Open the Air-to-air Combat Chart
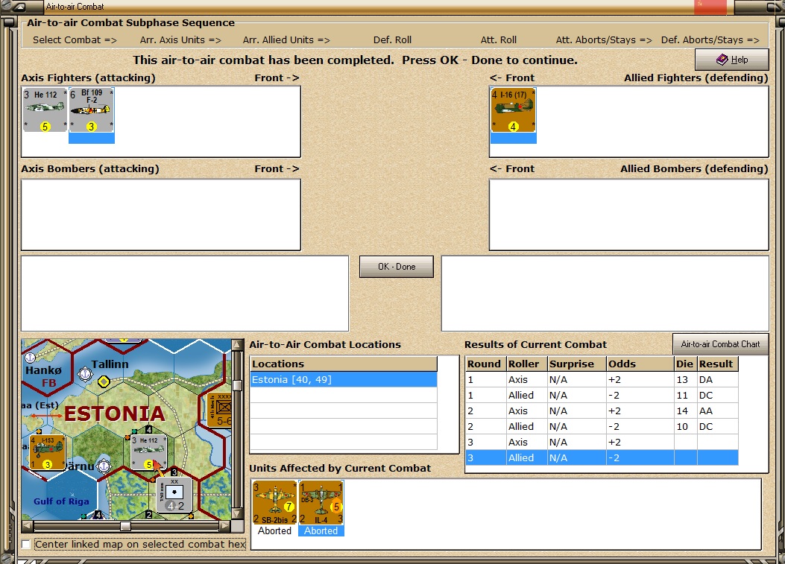 (720, 344)
